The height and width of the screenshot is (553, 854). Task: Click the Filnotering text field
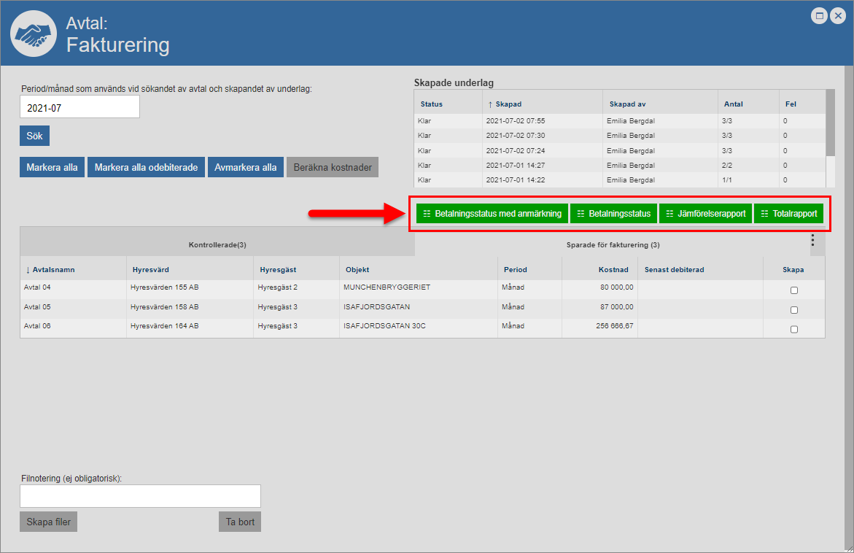tap(140, 496)
